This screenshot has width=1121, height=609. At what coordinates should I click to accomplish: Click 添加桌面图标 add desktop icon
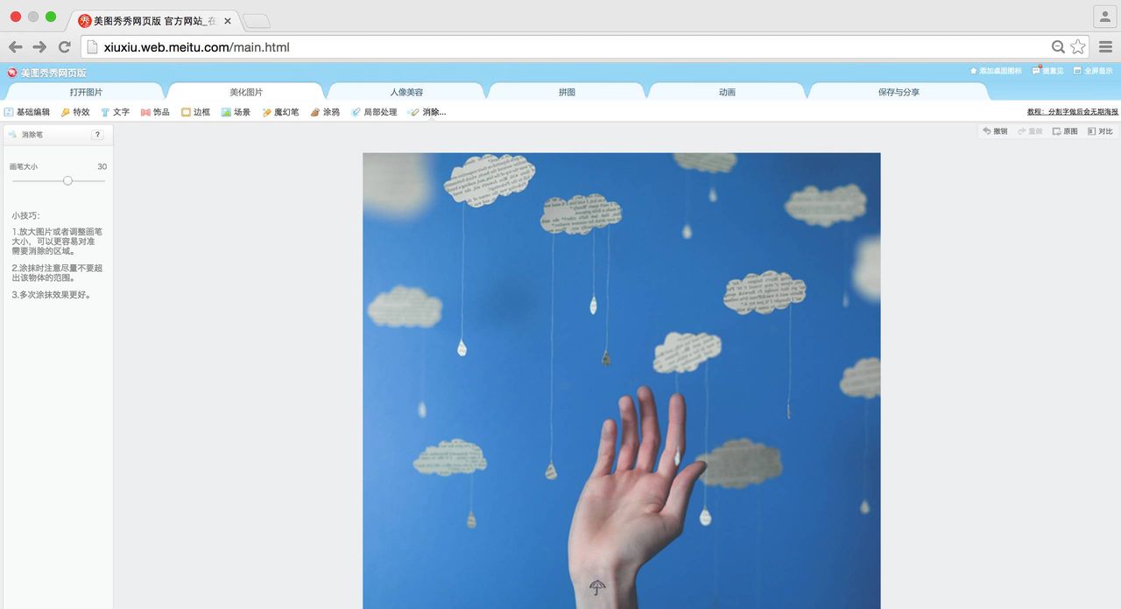tap(995, 71)
